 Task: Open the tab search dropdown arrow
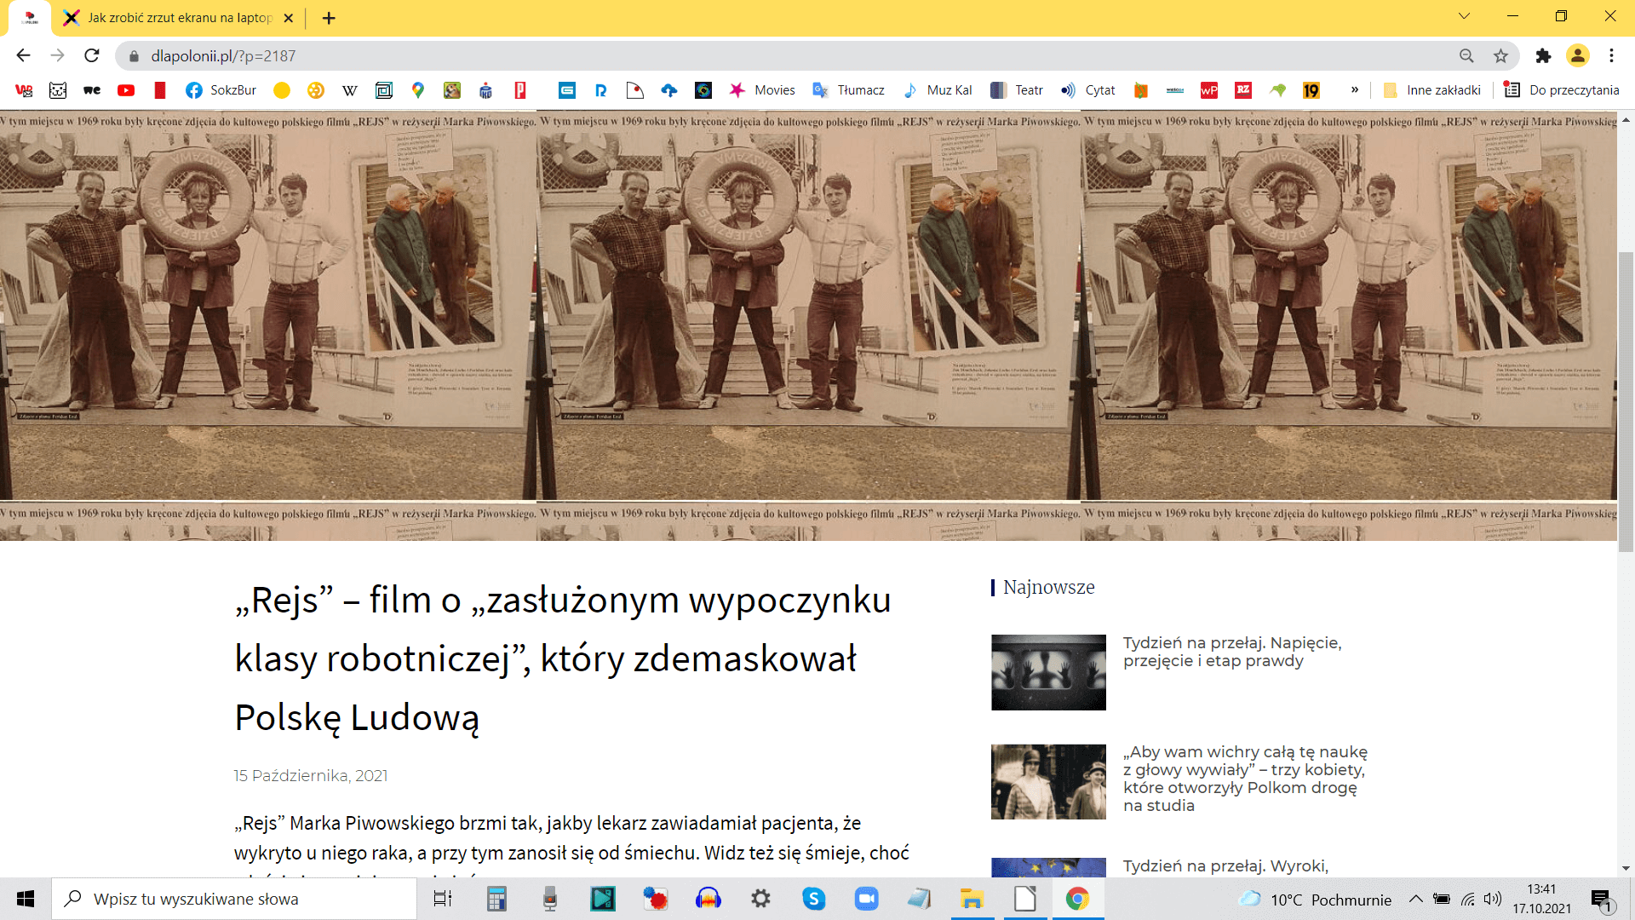click(x=1464, y=16)
